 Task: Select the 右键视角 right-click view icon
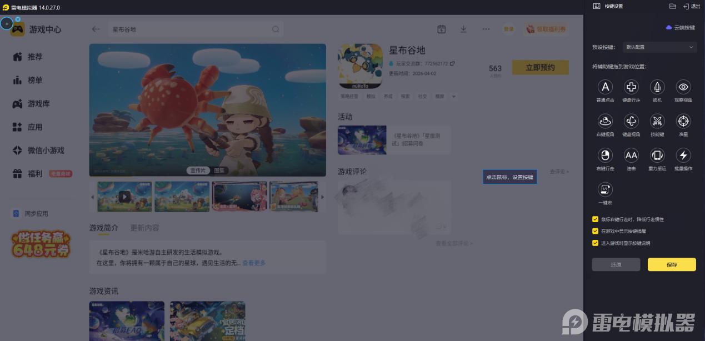click(605, 121)
